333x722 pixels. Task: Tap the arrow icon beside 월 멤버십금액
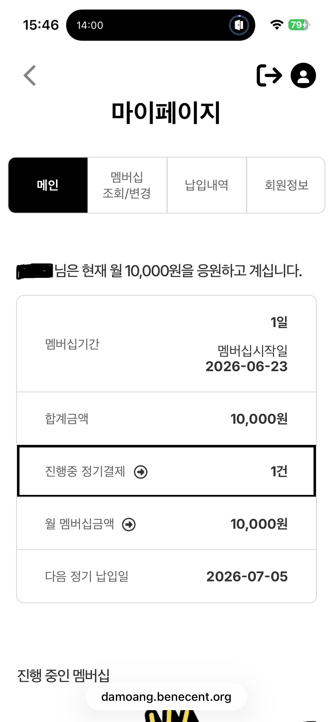(129, 525)
